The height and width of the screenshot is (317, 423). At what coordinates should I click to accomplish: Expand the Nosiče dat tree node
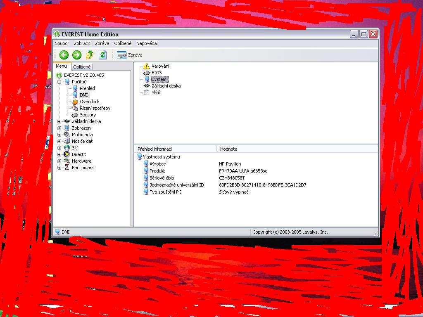[x=59, y=141]
